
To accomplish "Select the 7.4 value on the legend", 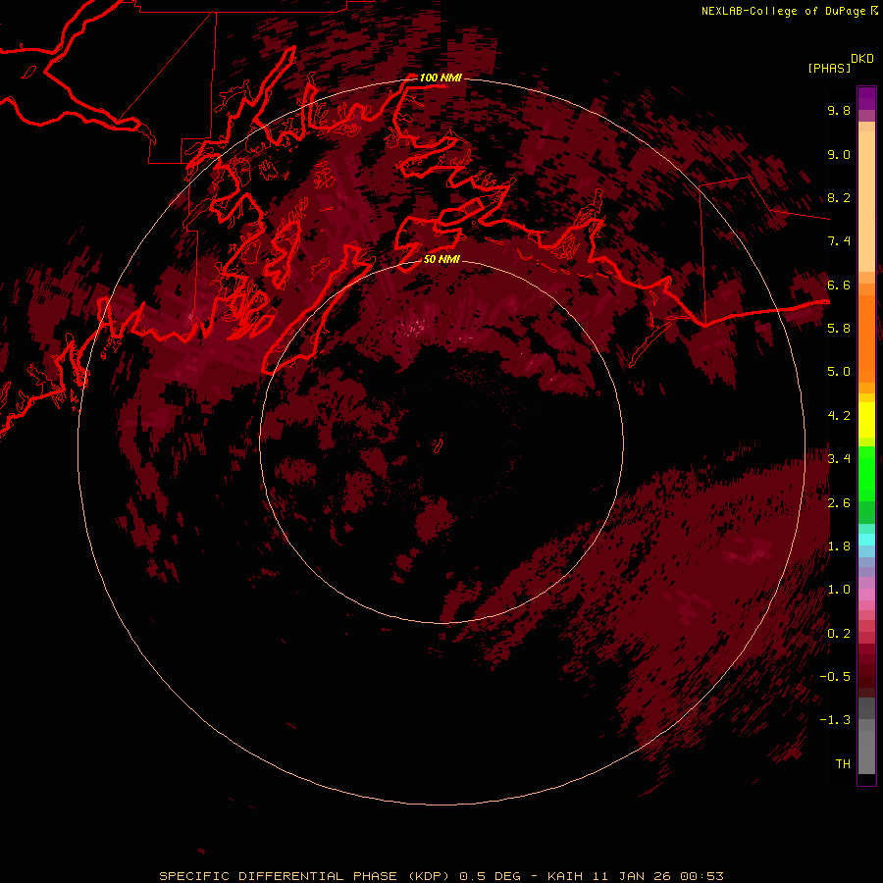I will [x=839, y=241].
